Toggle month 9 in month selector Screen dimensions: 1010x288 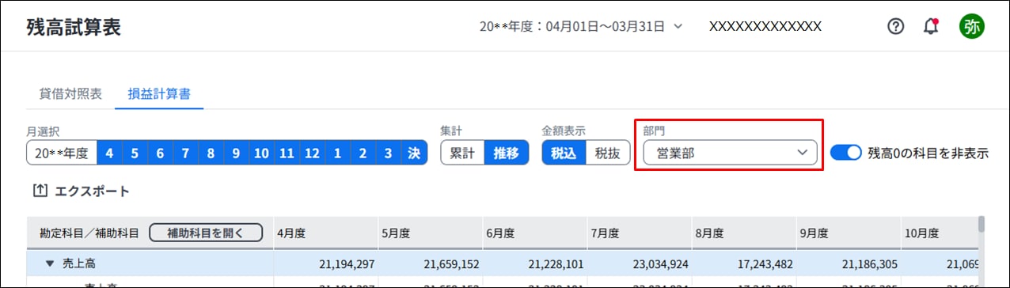(236, 153)
